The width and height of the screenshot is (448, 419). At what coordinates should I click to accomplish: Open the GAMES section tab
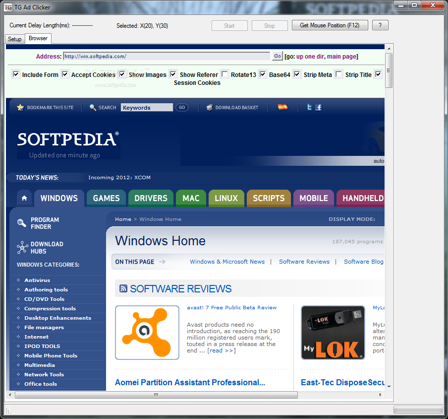pos(106,198)
